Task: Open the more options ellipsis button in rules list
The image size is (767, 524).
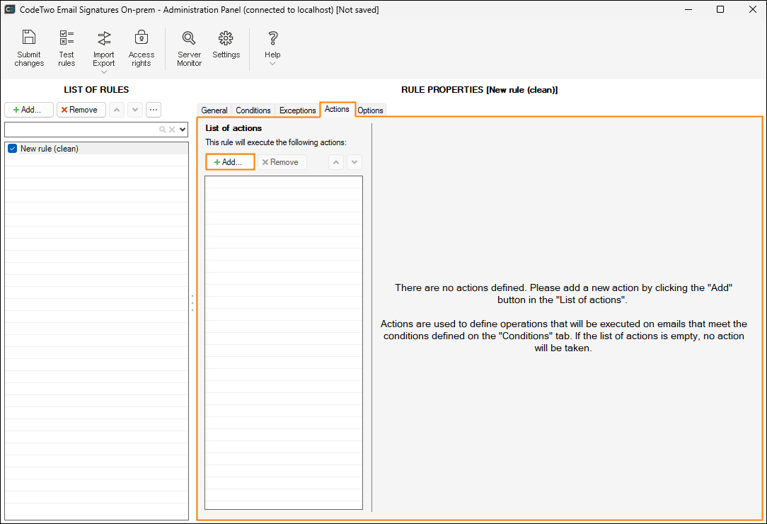Action: 153,110
